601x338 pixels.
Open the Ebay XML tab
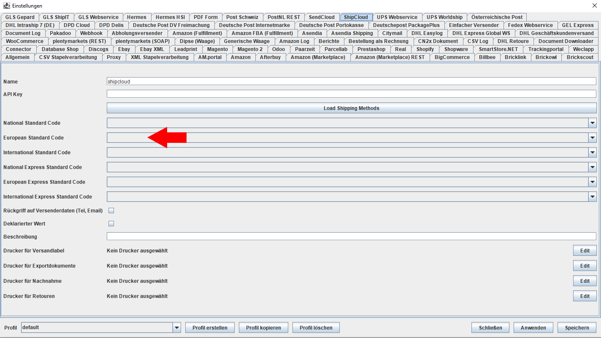pyautogui.click(x=152, y=49)
